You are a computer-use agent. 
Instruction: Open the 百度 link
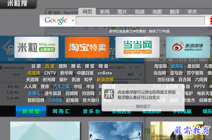point(50,66)
